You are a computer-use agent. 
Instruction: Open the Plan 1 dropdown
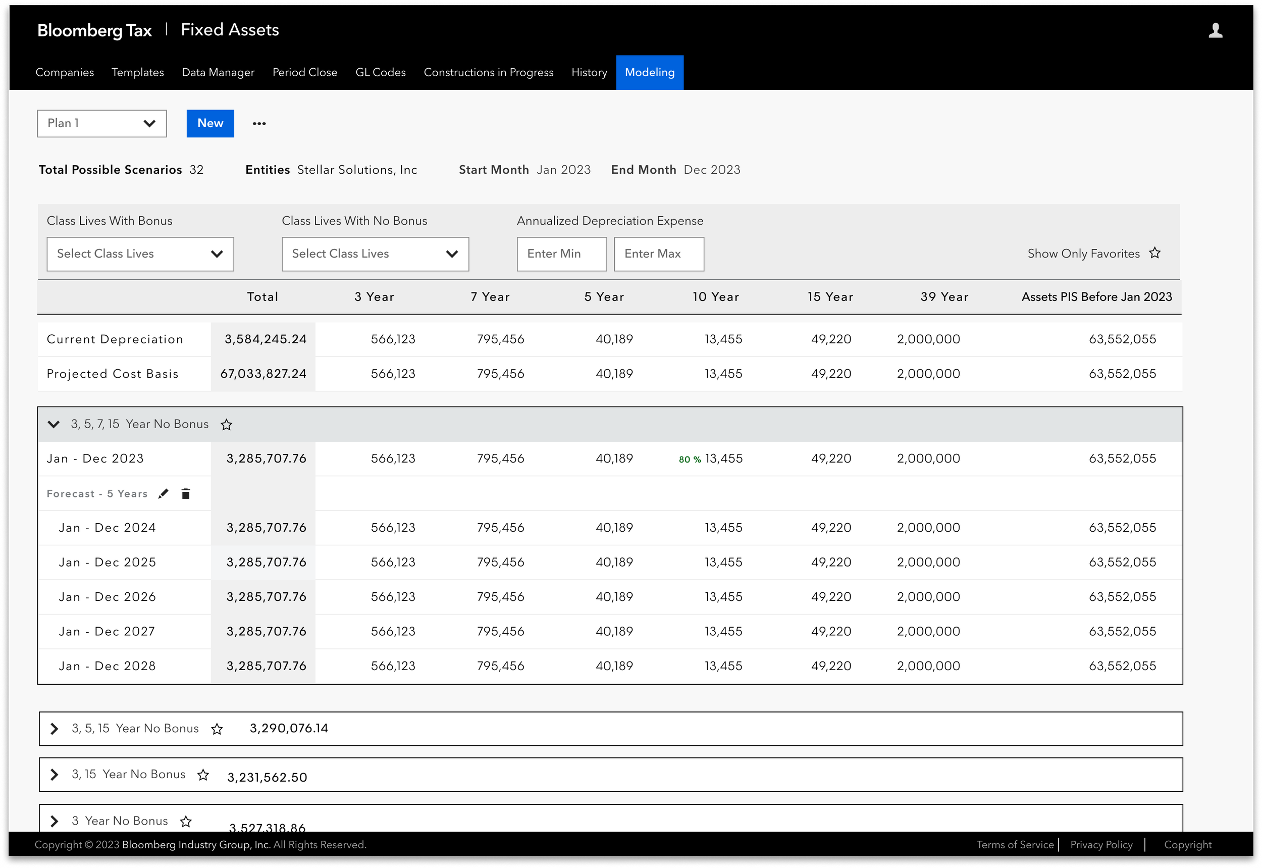coord(101,123)
